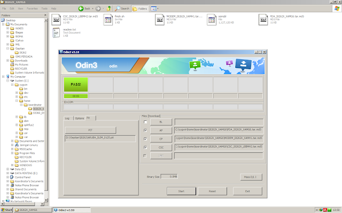Click the green PASS! status box
The image size is (342, 213).
(x=76, y=85)
